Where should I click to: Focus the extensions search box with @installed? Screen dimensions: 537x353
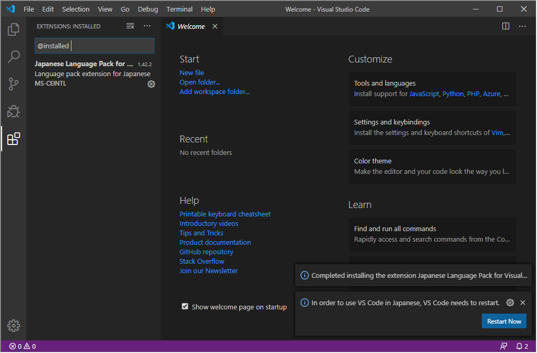(x=95, y=46)
